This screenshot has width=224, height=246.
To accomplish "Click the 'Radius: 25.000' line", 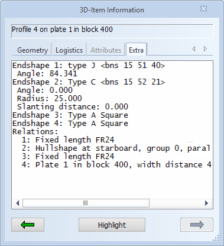I will tap(49, 99).
